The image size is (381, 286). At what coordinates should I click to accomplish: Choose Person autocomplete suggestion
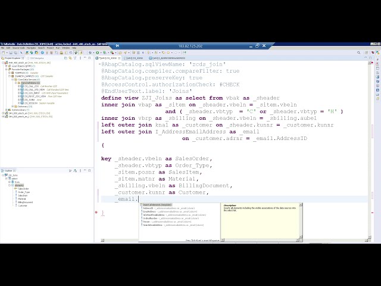tap(146, 222)
